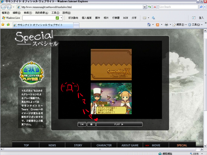Select the サモンナイト オフィシャル ウェブサイト tab
This screenshot has width=207, height=155.
(43, 25)
